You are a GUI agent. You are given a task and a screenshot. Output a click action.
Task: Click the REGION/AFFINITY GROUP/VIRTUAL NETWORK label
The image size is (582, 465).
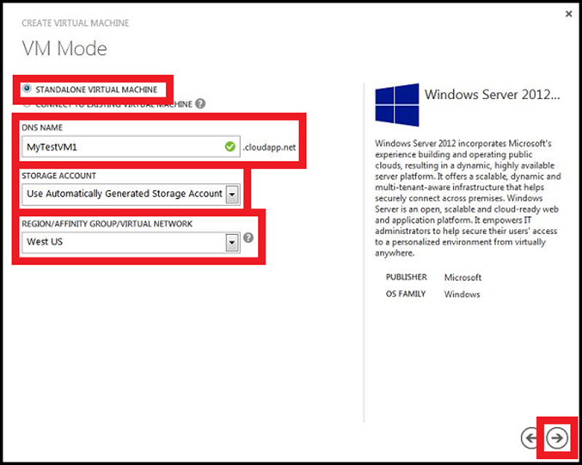tap(107, 224)
